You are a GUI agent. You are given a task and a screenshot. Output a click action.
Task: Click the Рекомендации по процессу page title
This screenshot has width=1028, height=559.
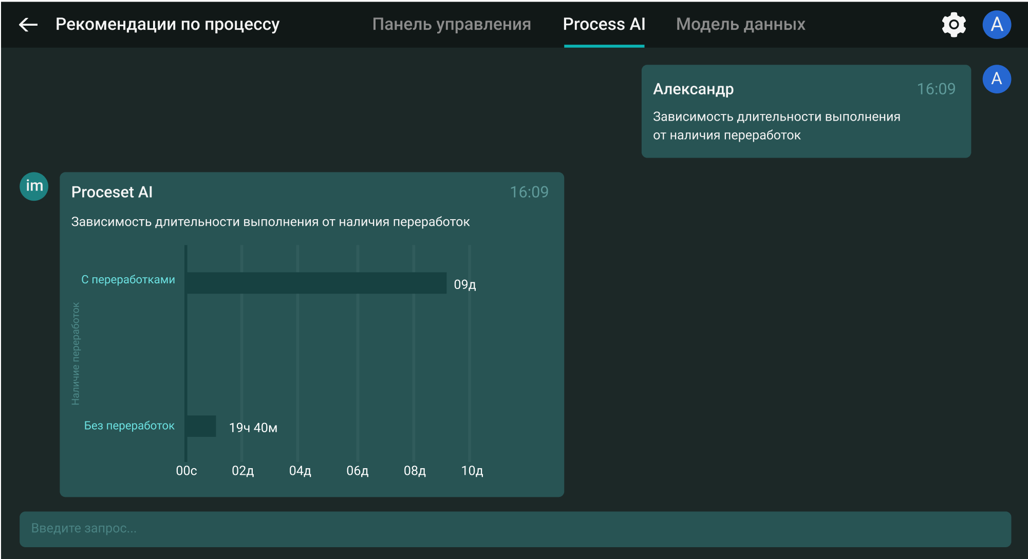point(167,24)
